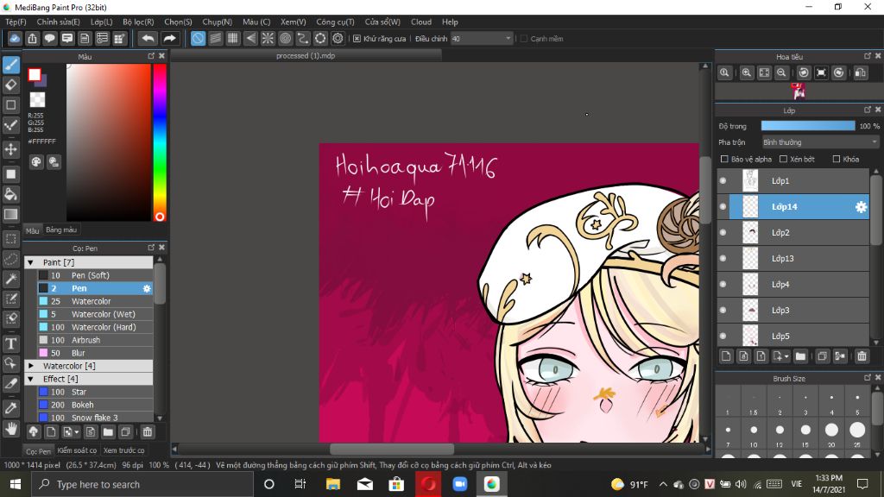Switch to Bảng màu tab

61,230
